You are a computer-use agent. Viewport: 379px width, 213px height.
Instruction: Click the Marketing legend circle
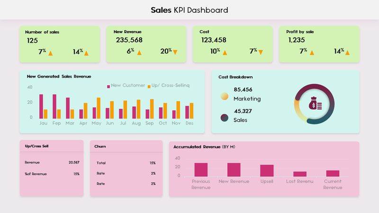(224, 96)
